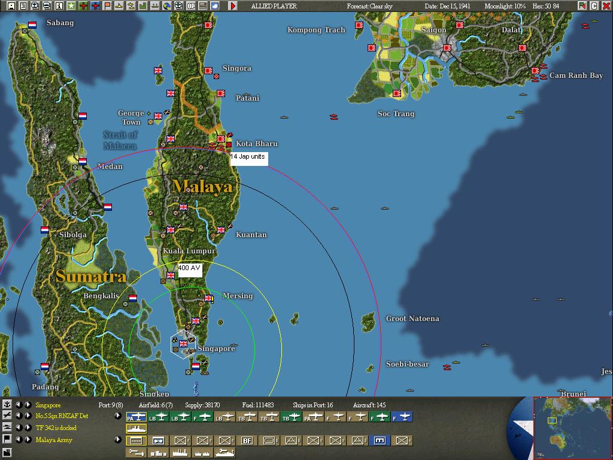Click 'Airfield: 6(7)' text
This screenshot has height=460, width=613.
point(156,405)
